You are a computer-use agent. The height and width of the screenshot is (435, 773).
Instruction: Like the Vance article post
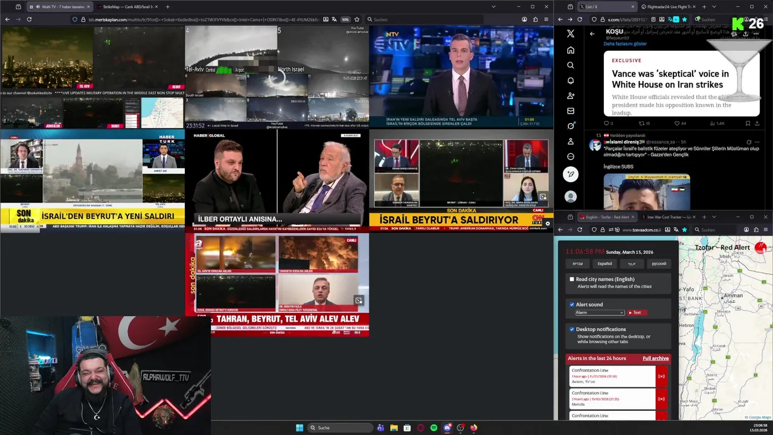click(x=680, y=123)
